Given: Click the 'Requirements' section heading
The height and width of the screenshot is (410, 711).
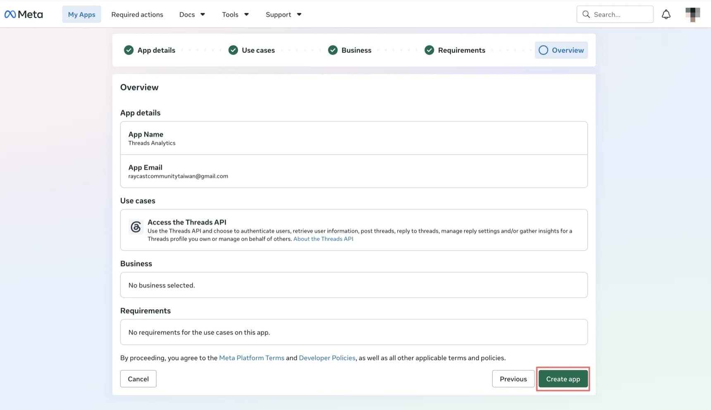Looking at the screenshot, I should click(145, 310).
